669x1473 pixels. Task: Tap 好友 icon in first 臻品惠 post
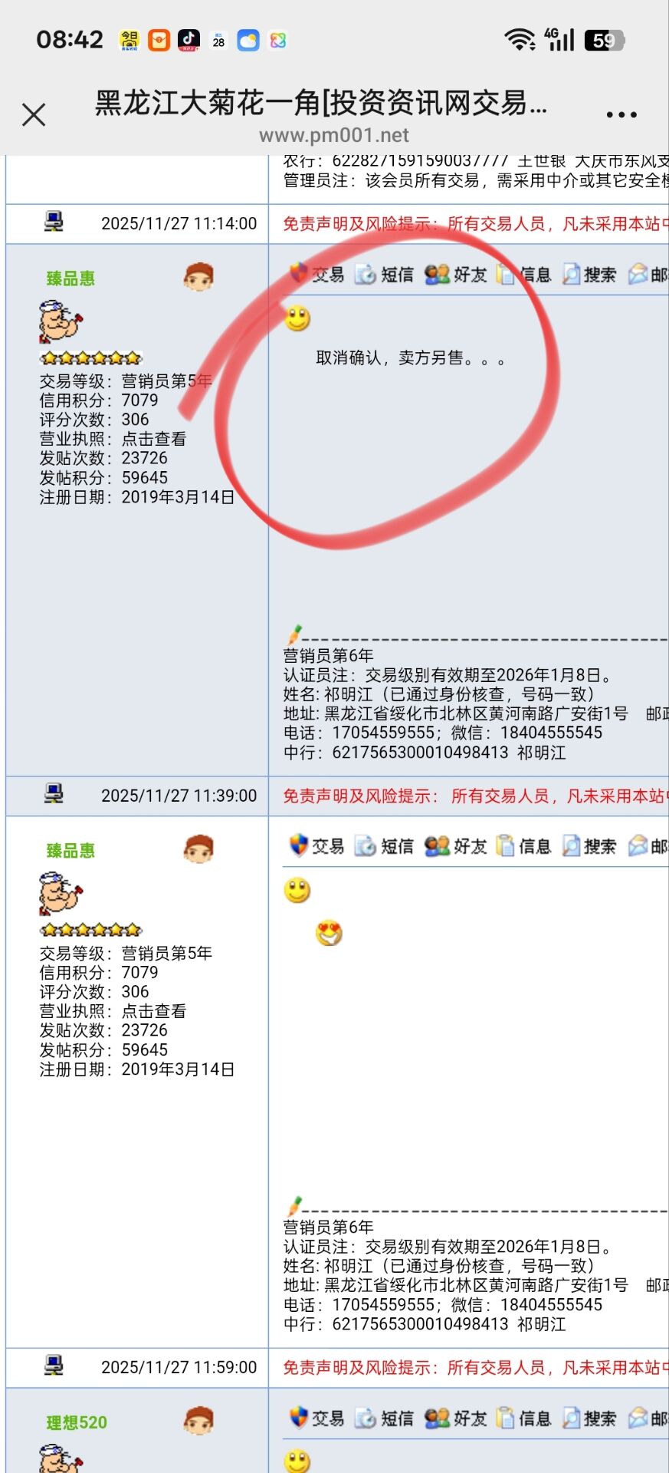pos(456,274)
